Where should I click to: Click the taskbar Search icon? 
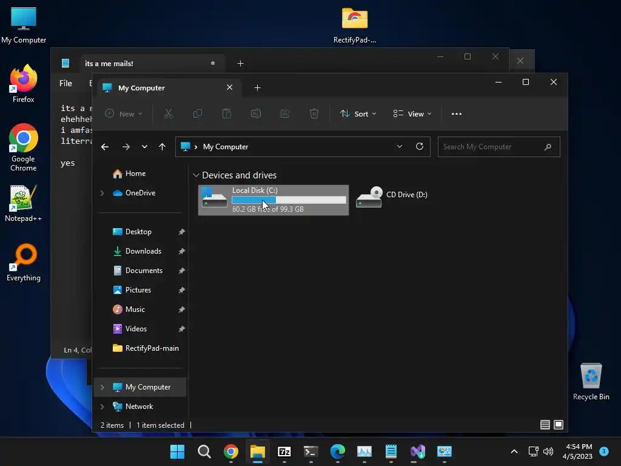pyautogui.click(x=204, y=451)
